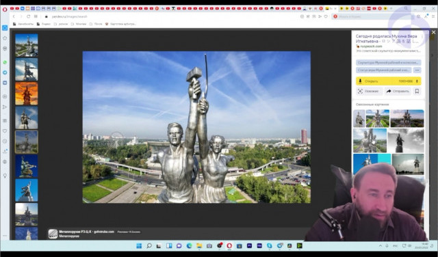The height and width of the screenshot is (257, 438).
Task: Select the orange sunset statue thumbnail
Action: click(x=27, y=94)
